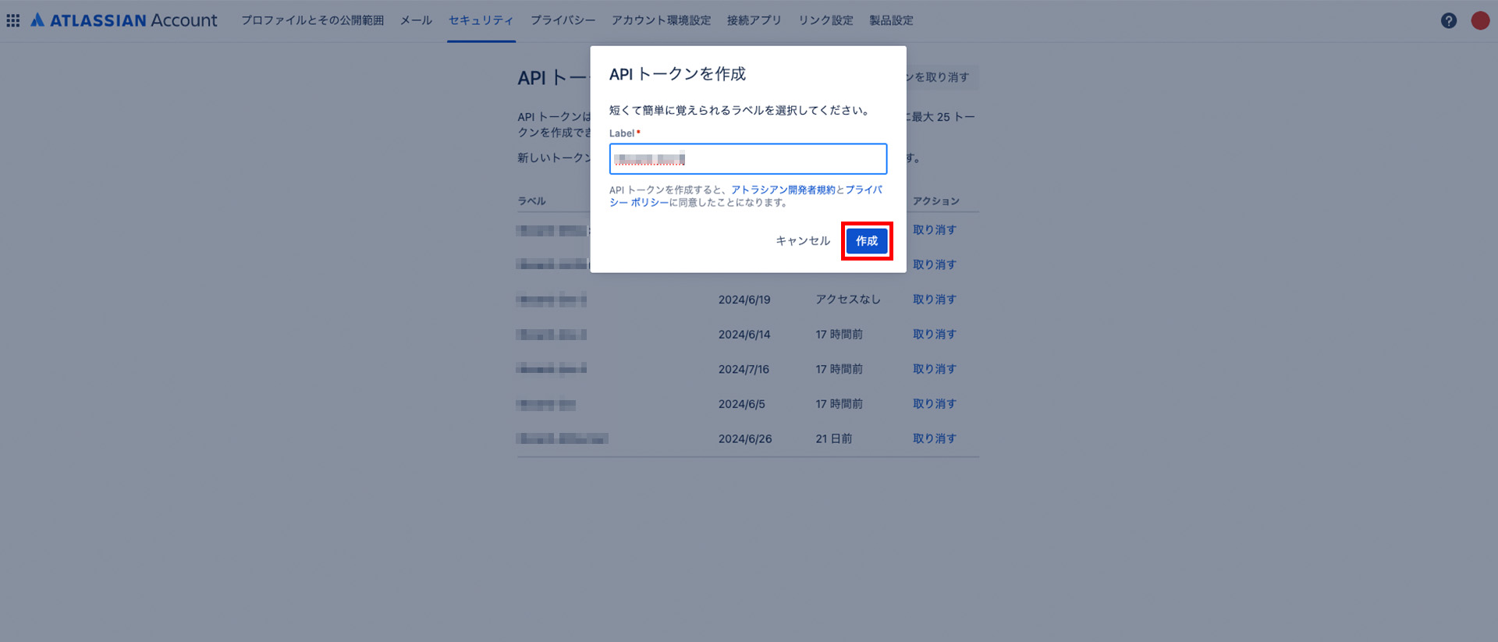
Task: Revoke the token created 2024/6/19
Action: pyautogui.click(x=934, y=300)
